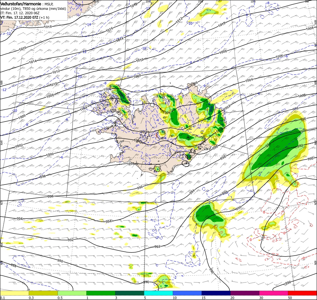Viewport: 317px width, 300px height.
Task: Select the "VT: Fim. 17.12.2020 07Z (+1 h)" line
Action: point(25,17)
